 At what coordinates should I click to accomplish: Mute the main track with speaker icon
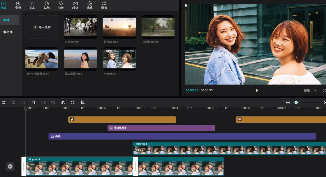(10, 166)
